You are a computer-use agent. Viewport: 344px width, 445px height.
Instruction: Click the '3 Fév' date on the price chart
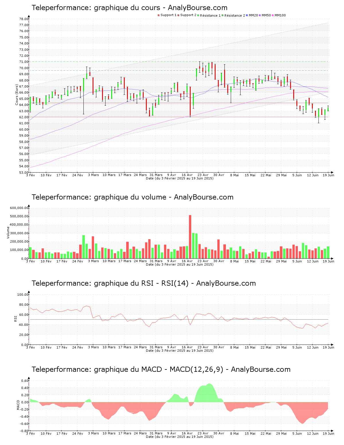click(30, 175)
